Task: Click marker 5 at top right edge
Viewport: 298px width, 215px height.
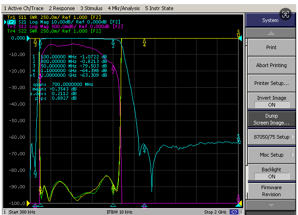Action: click(x=238, y=34)
